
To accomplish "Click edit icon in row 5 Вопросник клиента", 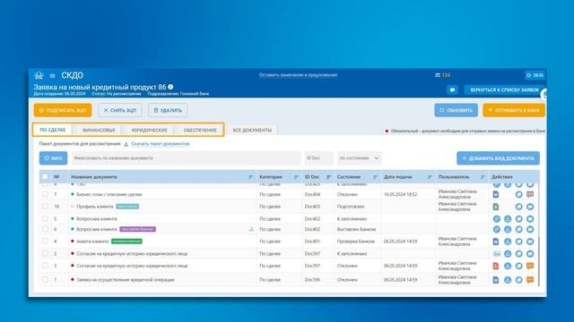I will point(496,219).
